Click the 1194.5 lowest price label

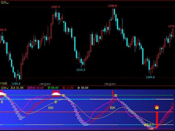(16, 84)
